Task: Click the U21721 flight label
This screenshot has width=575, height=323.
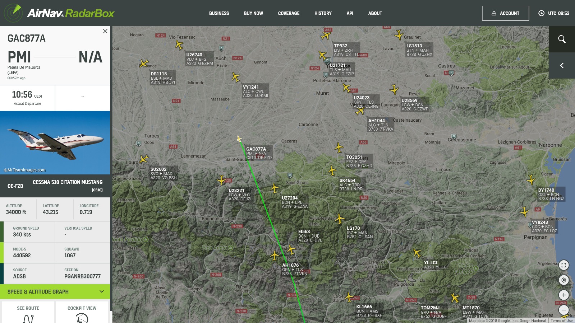Action: [342, 70]
